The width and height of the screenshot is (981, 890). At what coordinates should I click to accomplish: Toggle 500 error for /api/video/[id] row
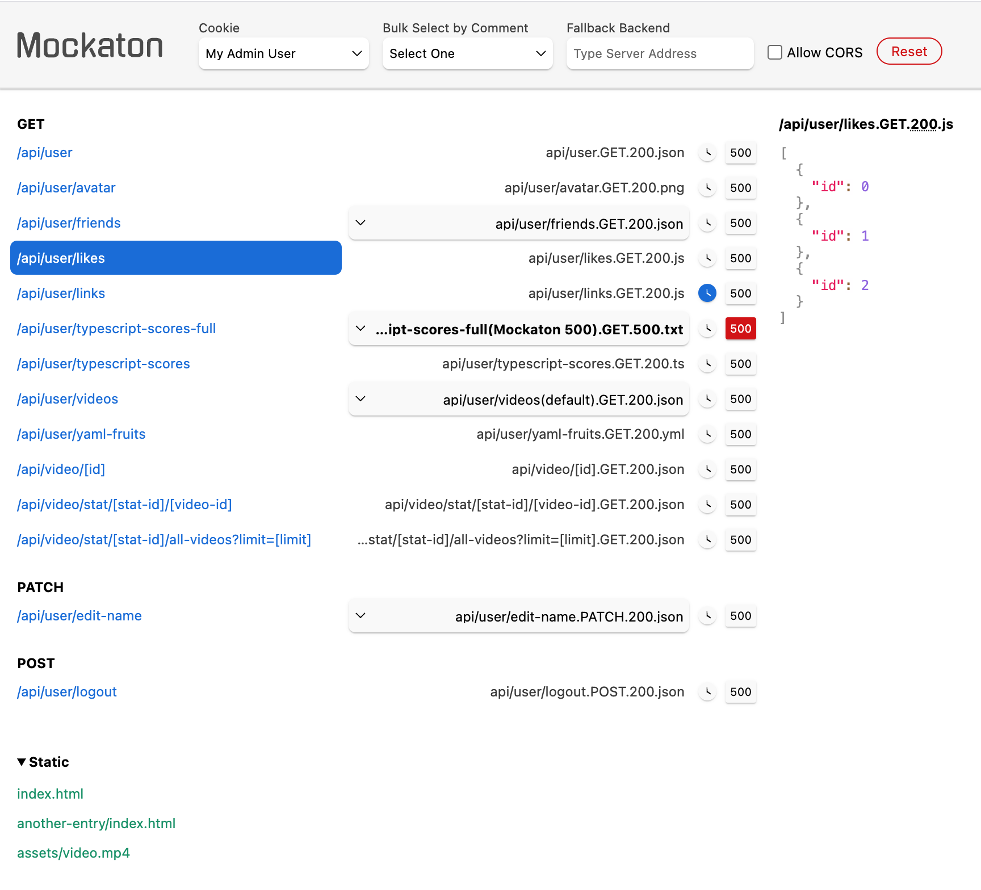click(x=741, y=469)
